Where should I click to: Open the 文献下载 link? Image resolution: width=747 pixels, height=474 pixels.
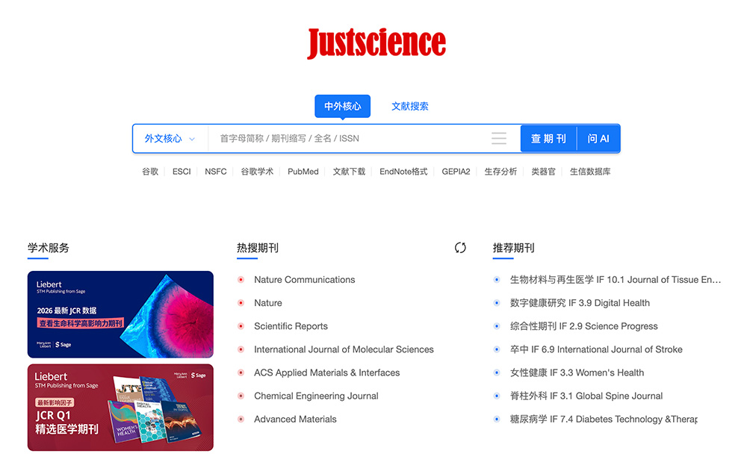pyautogui.click(x=349, y=172)
